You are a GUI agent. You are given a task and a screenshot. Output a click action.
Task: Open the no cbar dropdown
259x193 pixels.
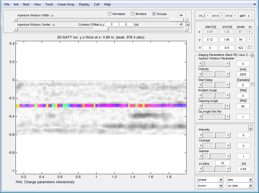coord(240,186)
